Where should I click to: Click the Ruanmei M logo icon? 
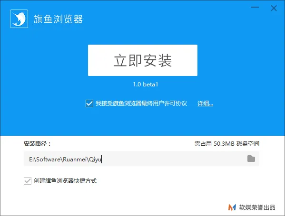(232, 207)
